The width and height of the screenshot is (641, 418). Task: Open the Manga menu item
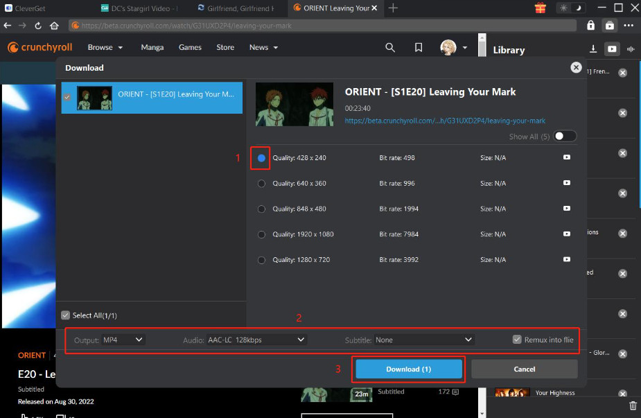coord(152,47)
